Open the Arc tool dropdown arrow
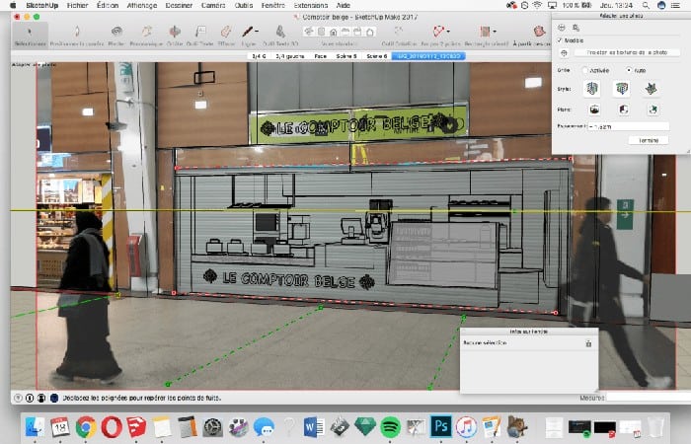Screen dimensions: 691x444 448,32
